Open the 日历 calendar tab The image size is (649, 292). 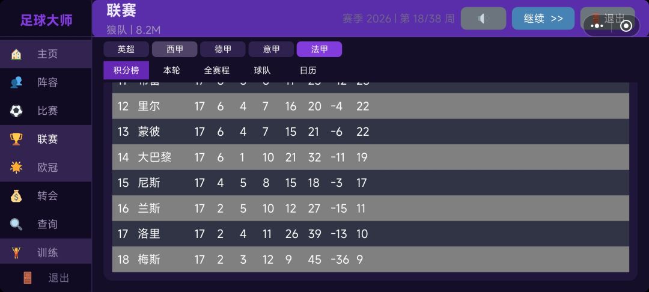[308, 70]
